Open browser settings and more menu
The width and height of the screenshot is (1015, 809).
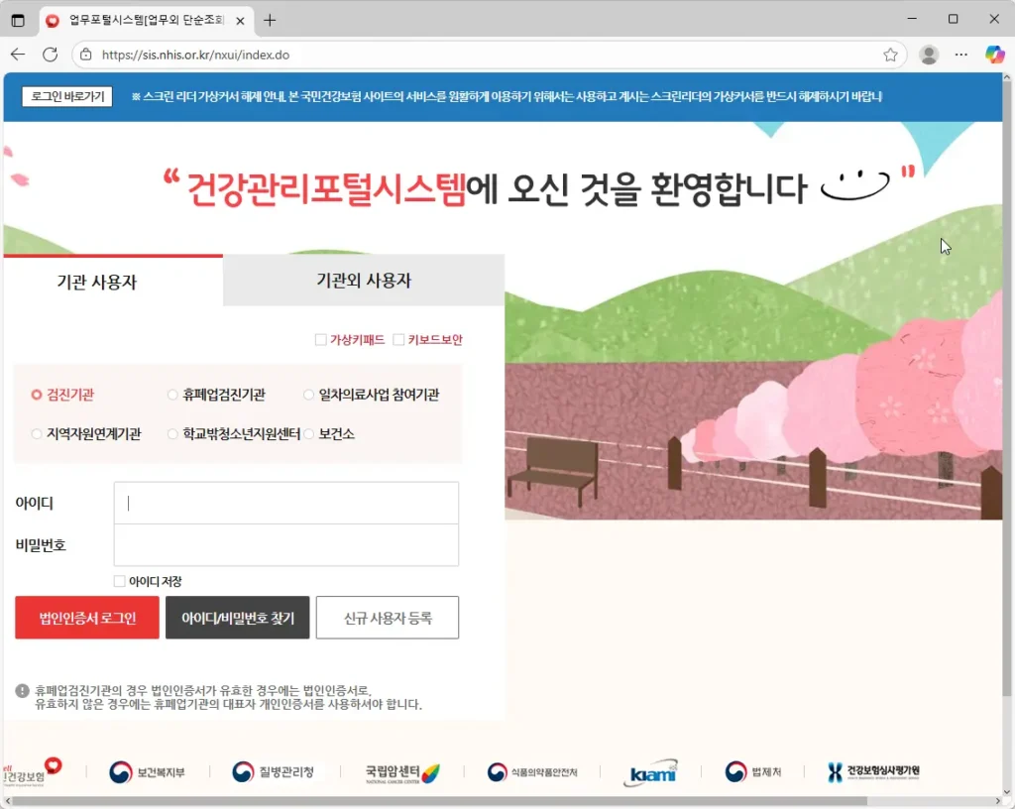960,55
